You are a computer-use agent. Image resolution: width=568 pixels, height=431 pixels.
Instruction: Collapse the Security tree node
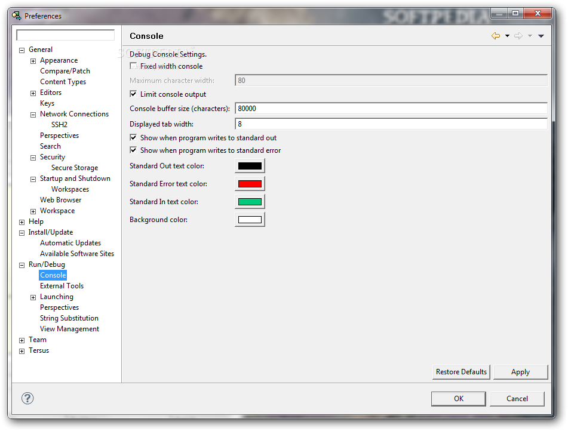[x=33, y=158]
